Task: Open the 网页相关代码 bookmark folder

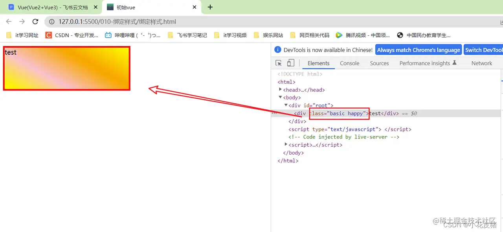Action: pos(310,35)
